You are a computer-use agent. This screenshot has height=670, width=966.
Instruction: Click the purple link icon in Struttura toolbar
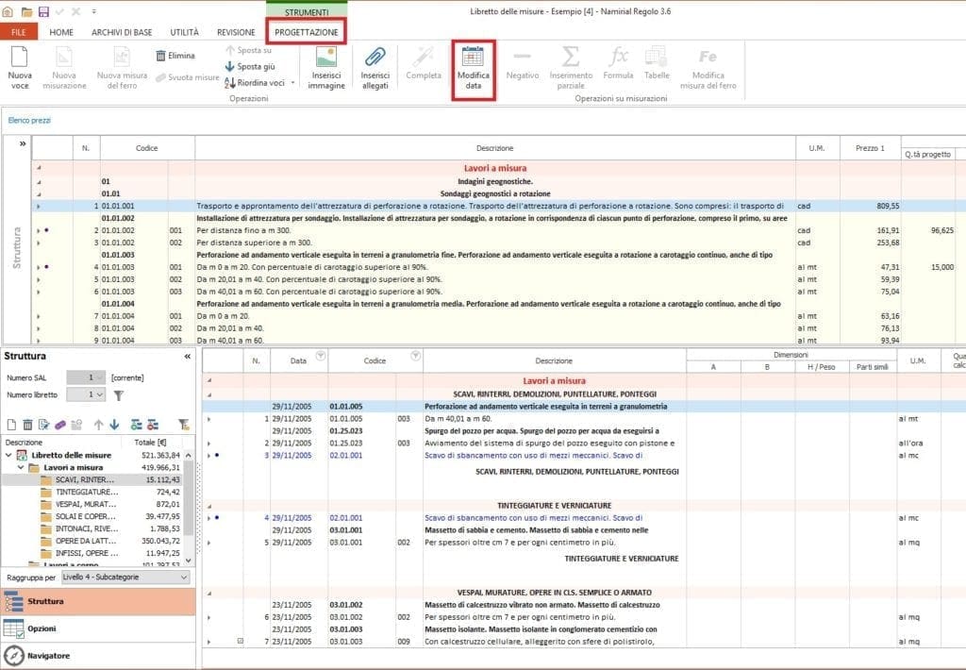tap(60, 425)
